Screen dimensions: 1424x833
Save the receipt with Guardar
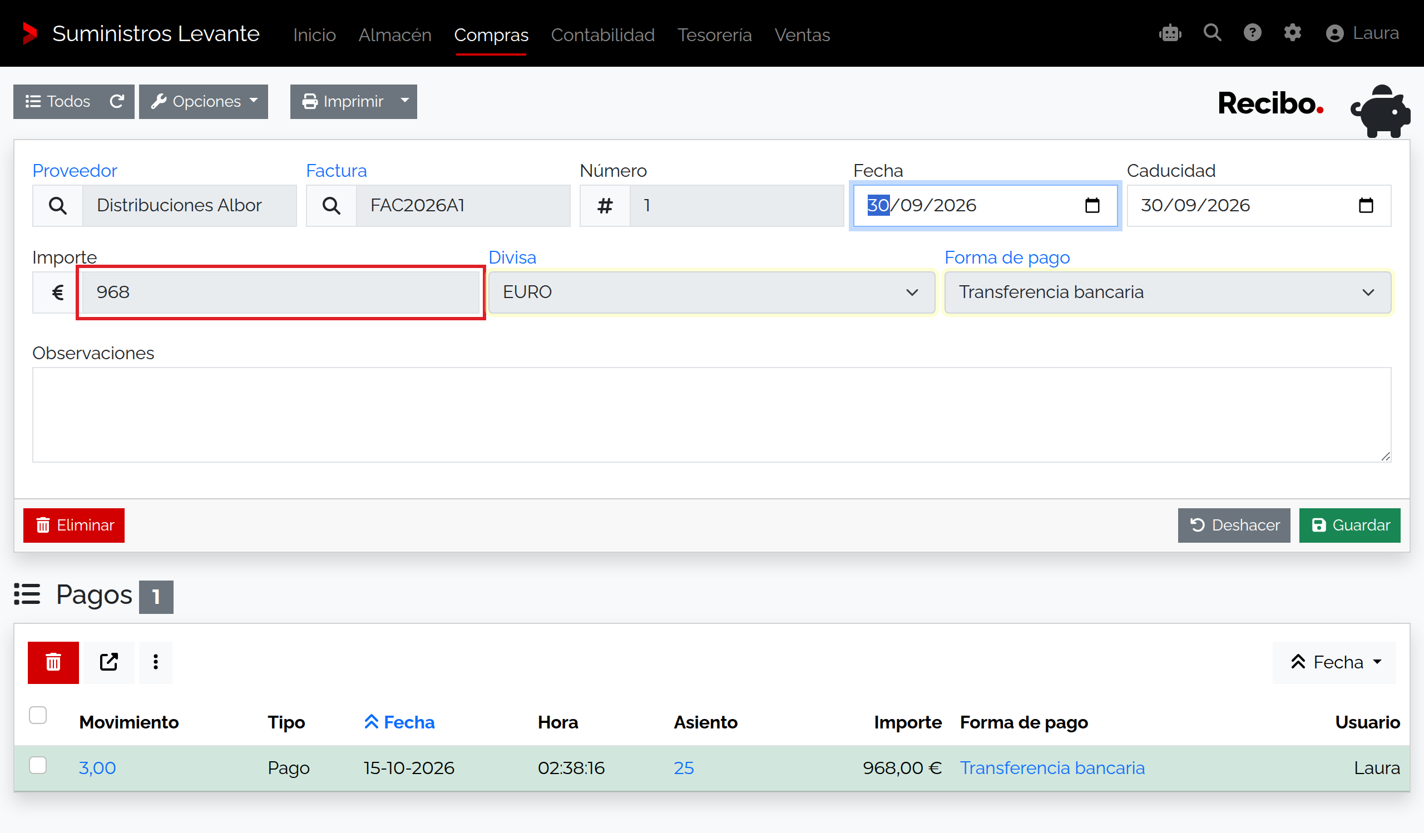1349,526
